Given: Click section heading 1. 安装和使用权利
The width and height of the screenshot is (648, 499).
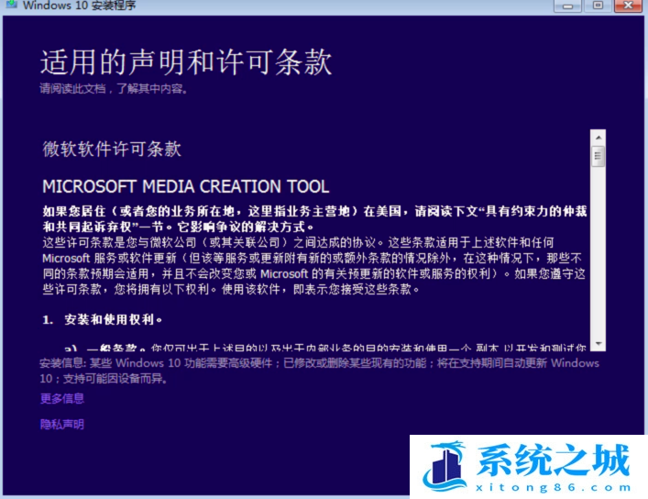Looking at the screenshot, I should click(x=102, y=319).
